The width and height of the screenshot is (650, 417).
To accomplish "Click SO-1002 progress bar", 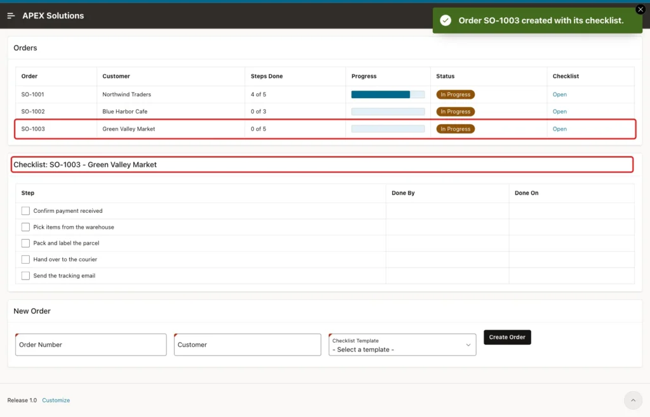I will pyautogui.click(x=388, y=112).
